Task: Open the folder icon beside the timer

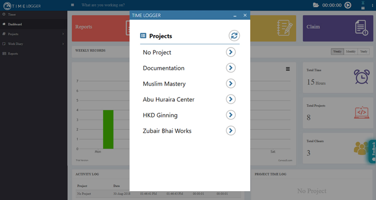Action: 316,5
